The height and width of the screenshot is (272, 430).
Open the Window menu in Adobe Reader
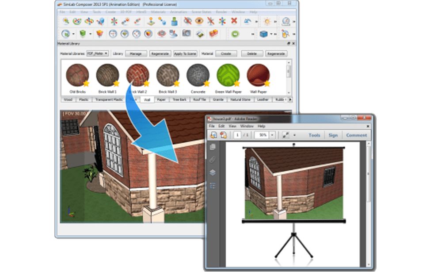pos(247,126)
